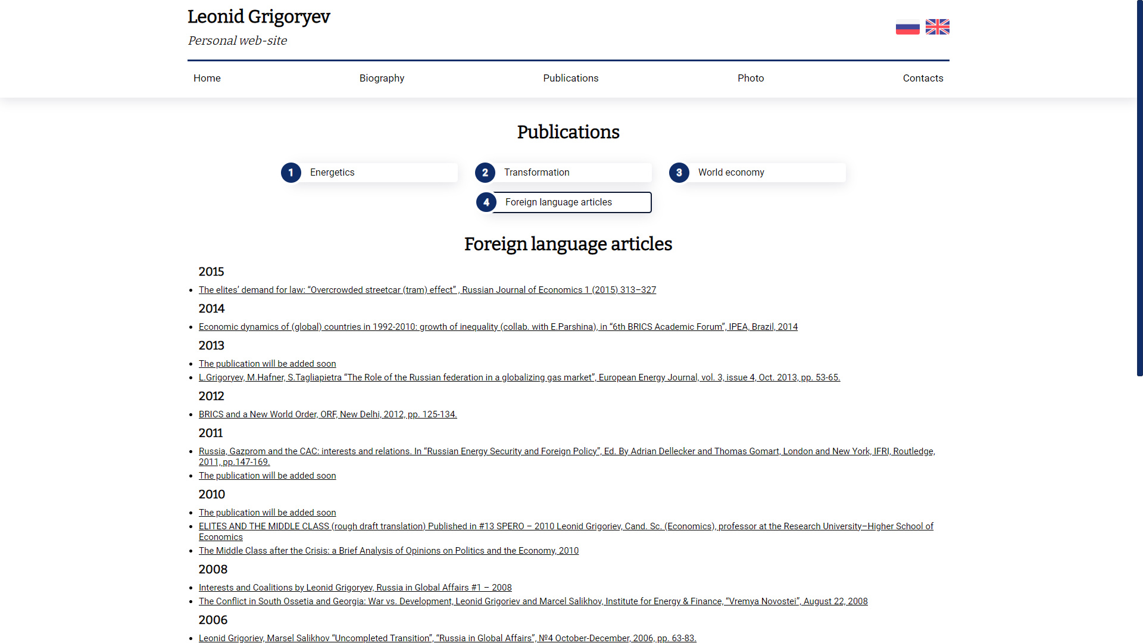This screenshot has height=643, width=1143.
Task: Open the elites' demand for law article
Action: pos(427,290)
